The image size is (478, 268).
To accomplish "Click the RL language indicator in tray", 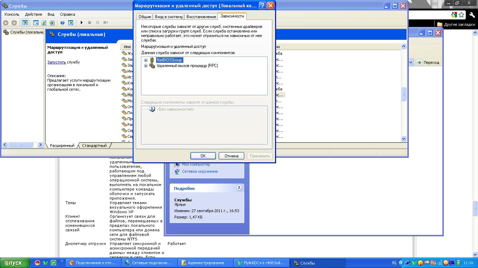I will pyautogui.click(x=395, y=263).
